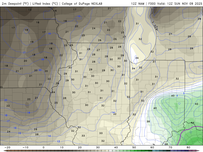Click the black "34" dewpoint value on the map
Screen dimensions: 203x152
click(x=133, y=68)
